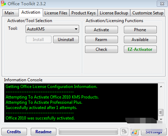
Task: Click the Rearm button
Action: pyautogui.click(x=101, y=40)
